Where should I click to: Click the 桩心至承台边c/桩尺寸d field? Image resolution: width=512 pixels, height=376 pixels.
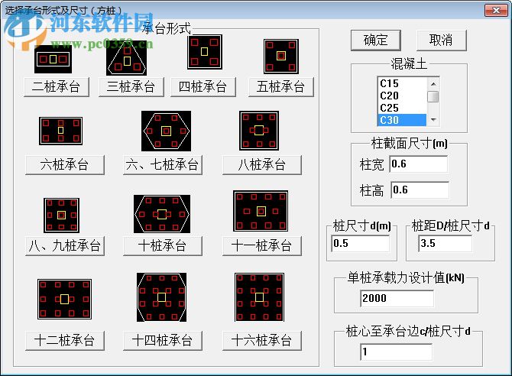click(397, 352)
